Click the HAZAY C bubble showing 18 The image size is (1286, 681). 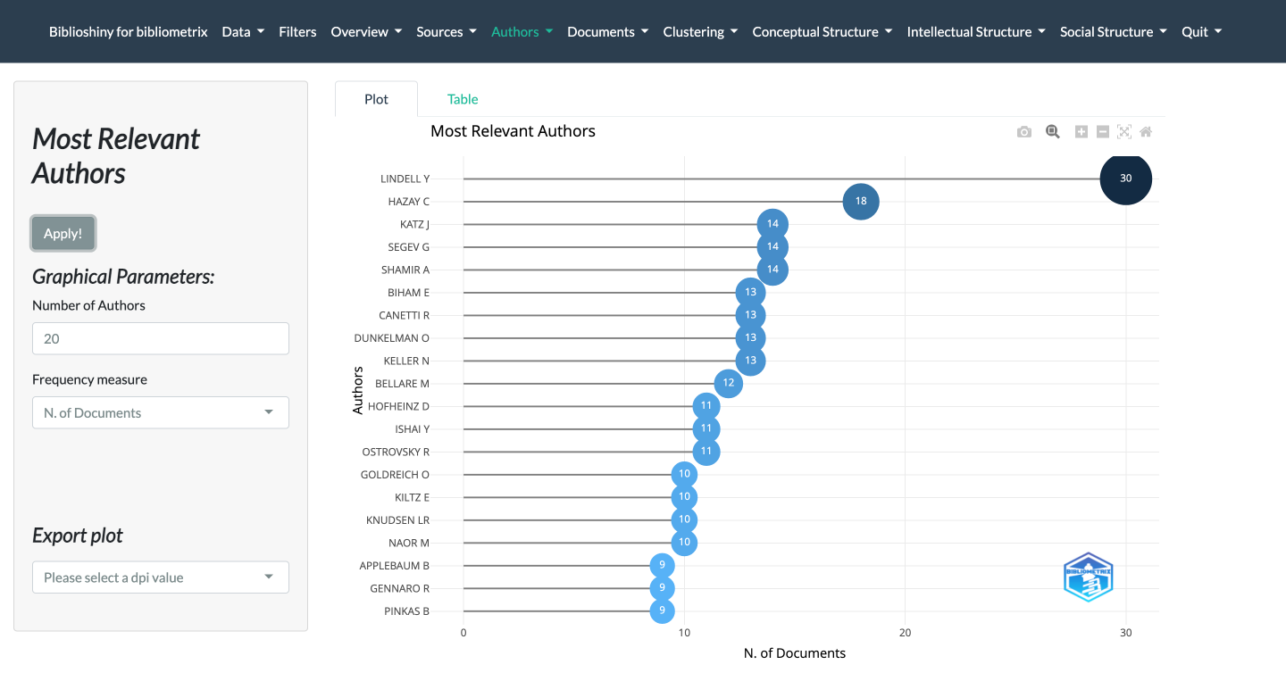[x=861, y=201]
